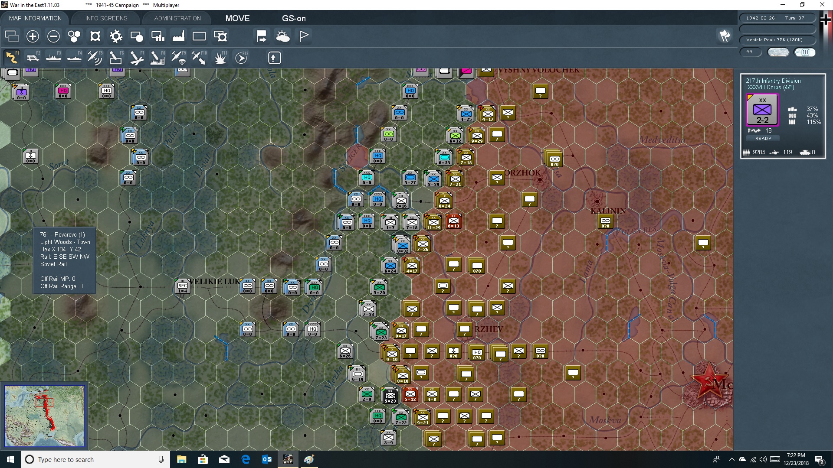Screen dimensions: 833x468
Task: Expand the MOVE mode toolbar
Action: pos(237,18)
